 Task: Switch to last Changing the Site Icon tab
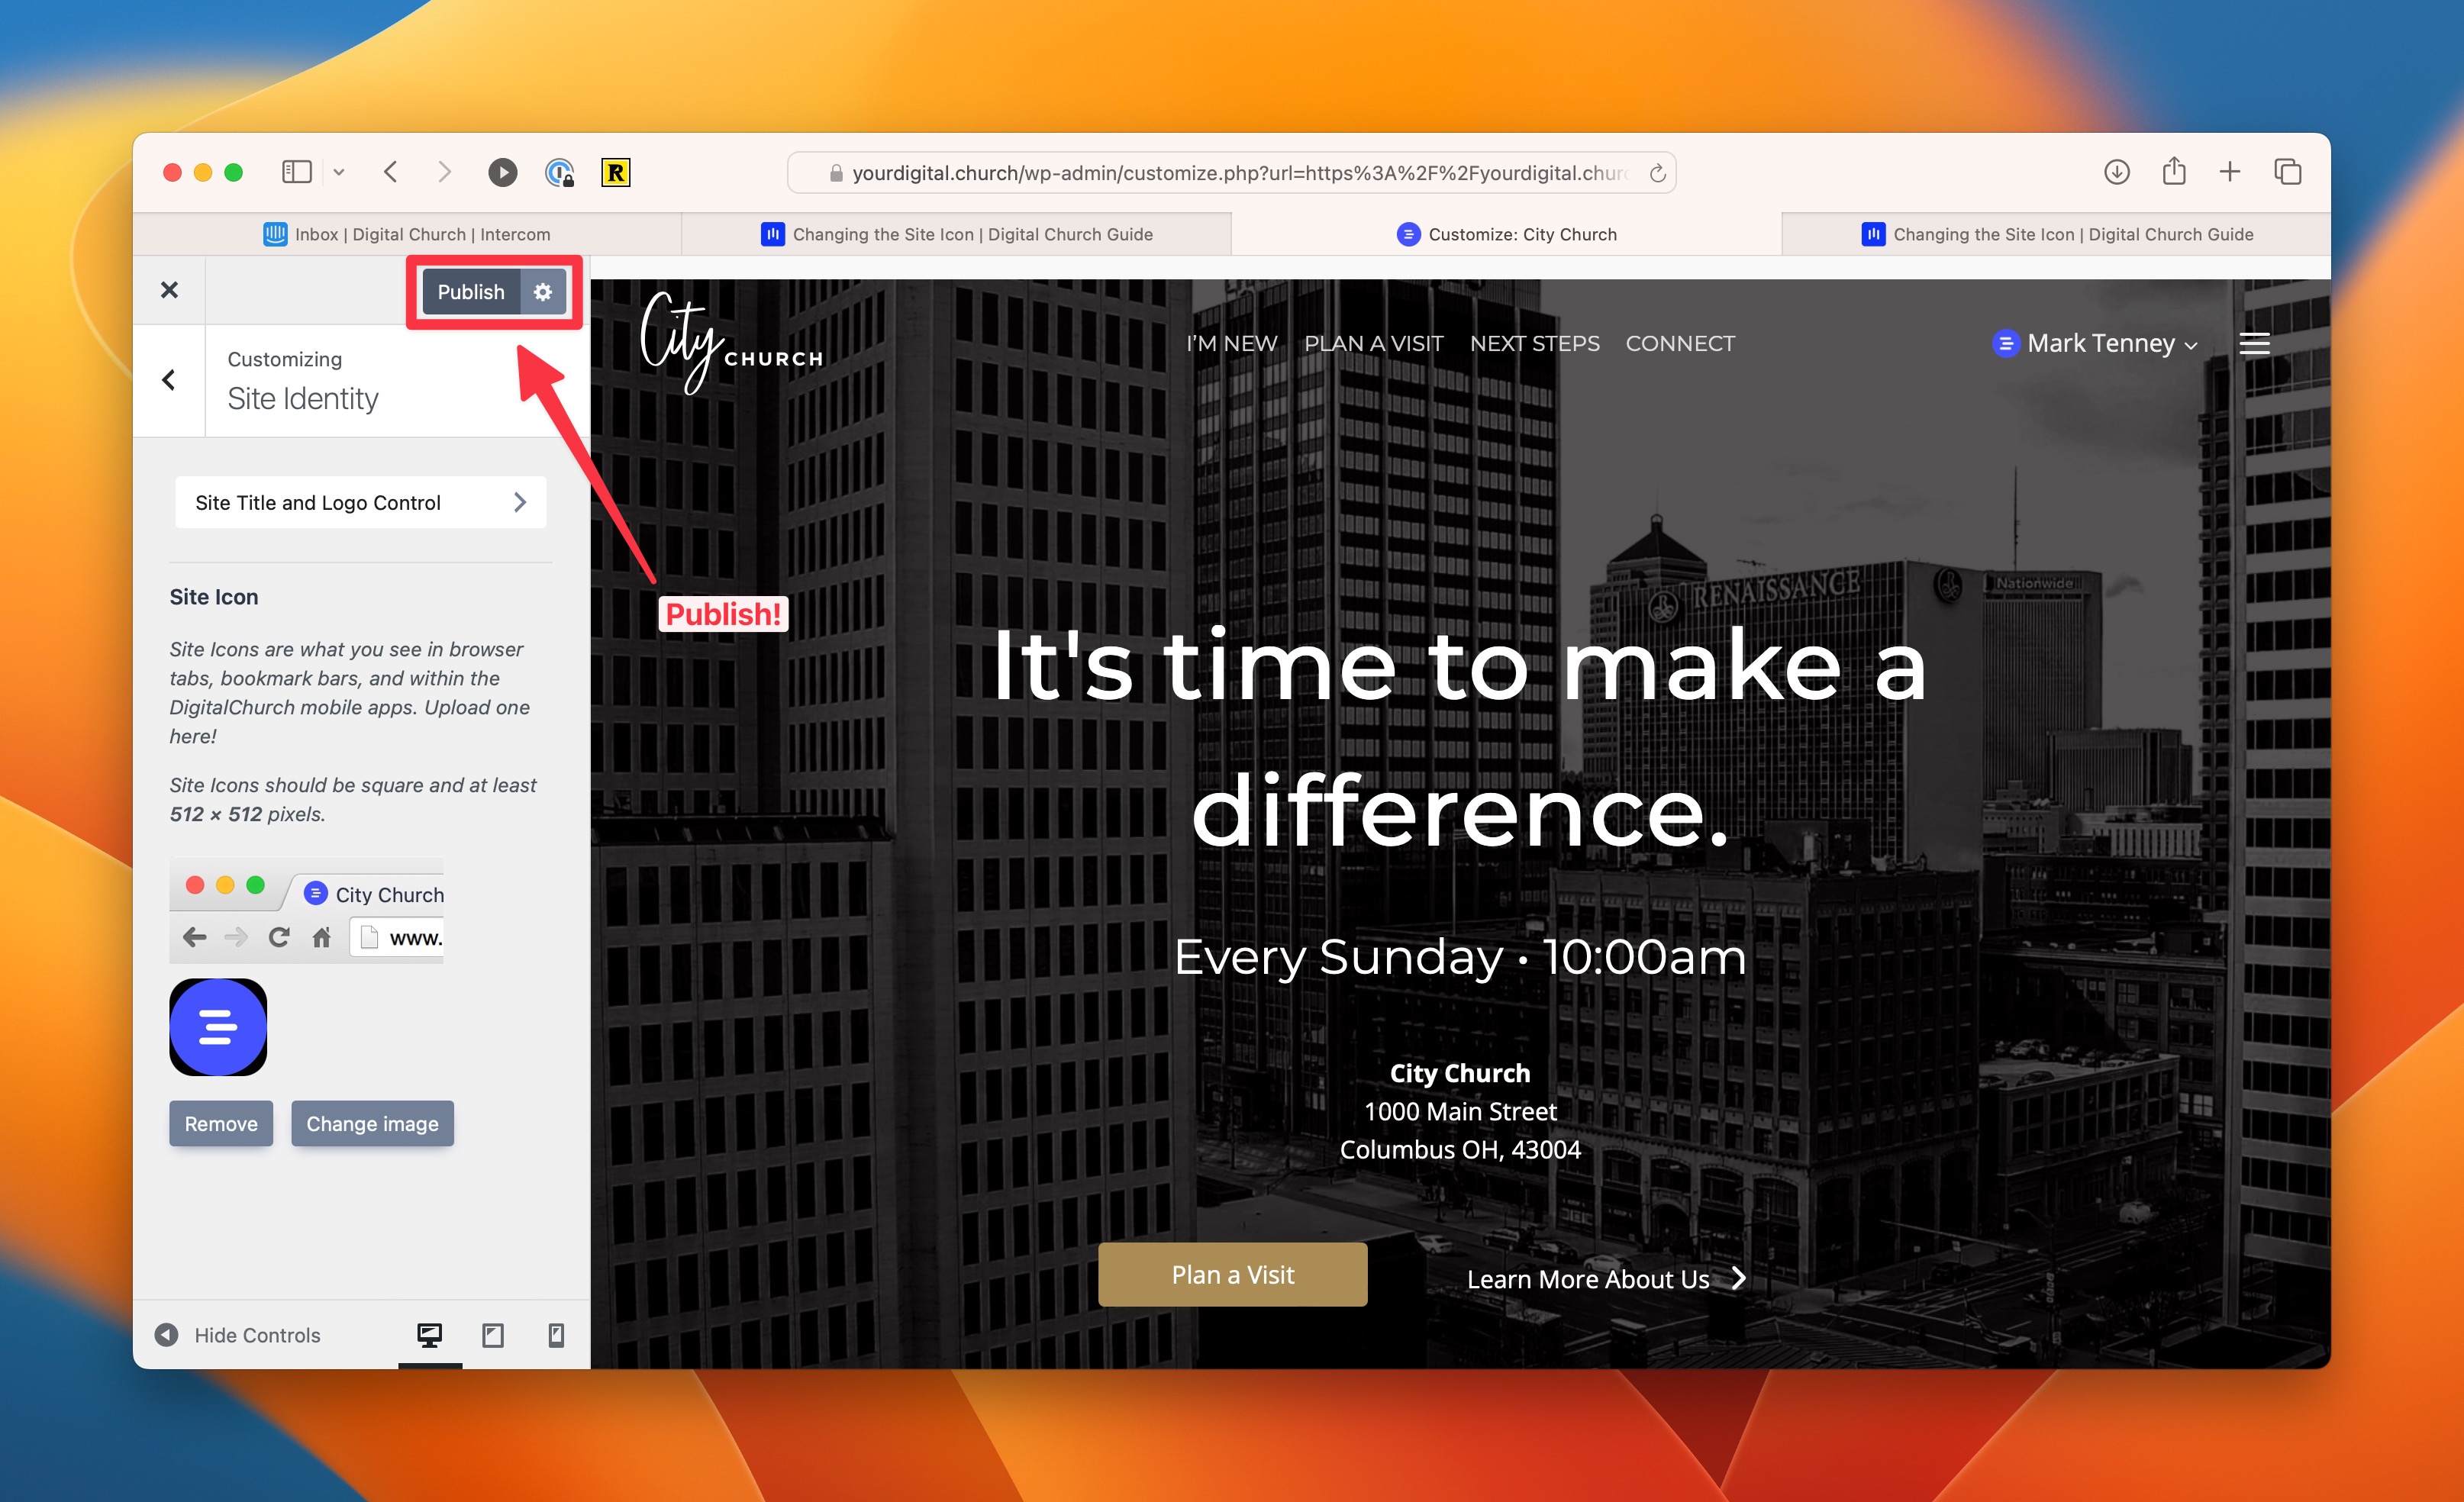pos(2056,234)
